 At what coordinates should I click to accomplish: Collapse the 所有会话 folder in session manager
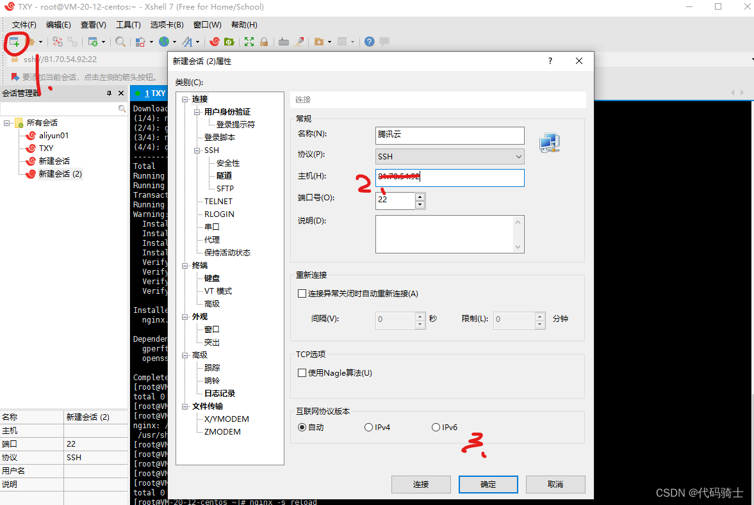[x=7, y=123]
